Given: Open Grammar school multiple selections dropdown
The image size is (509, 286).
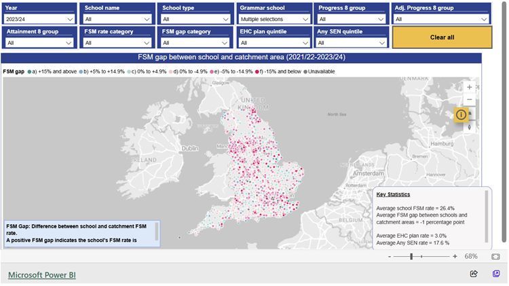Looking at the screenshot, I should (x=274, y=19).
